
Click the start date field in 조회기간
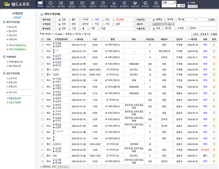click(x=190, y=20)
